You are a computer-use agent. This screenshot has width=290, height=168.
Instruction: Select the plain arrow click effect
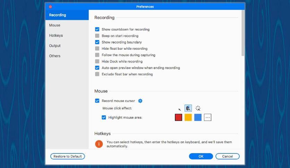pos(179,109)
